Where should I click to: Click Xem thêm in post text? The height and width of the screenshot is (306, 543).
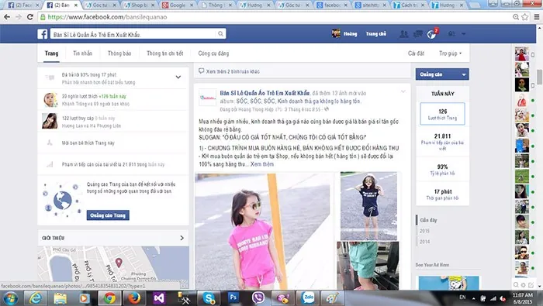(x=262, y=164)
